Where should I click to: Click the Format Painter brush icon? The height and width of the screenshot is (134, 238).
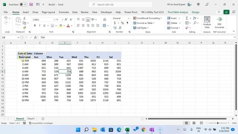pyautogui.click(x=25, y=28)
